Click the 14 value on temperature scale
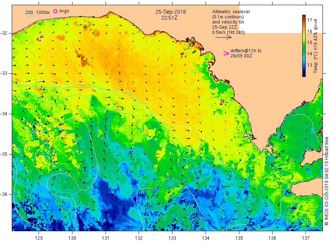The width and height of the screenshot is (331, 243). click(x=309, y=54)
